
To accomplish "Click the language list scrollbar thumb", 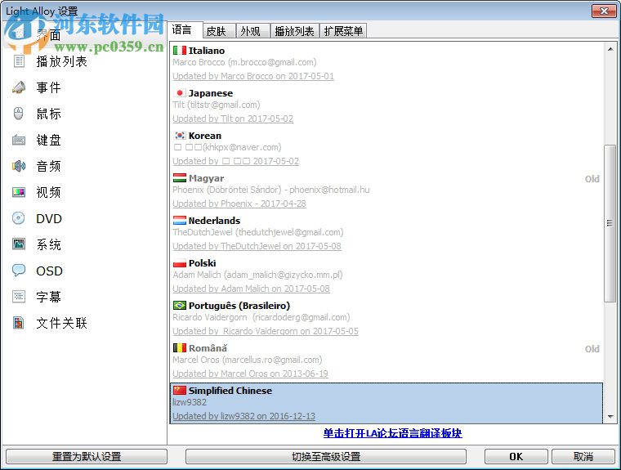I will (610, 223).
